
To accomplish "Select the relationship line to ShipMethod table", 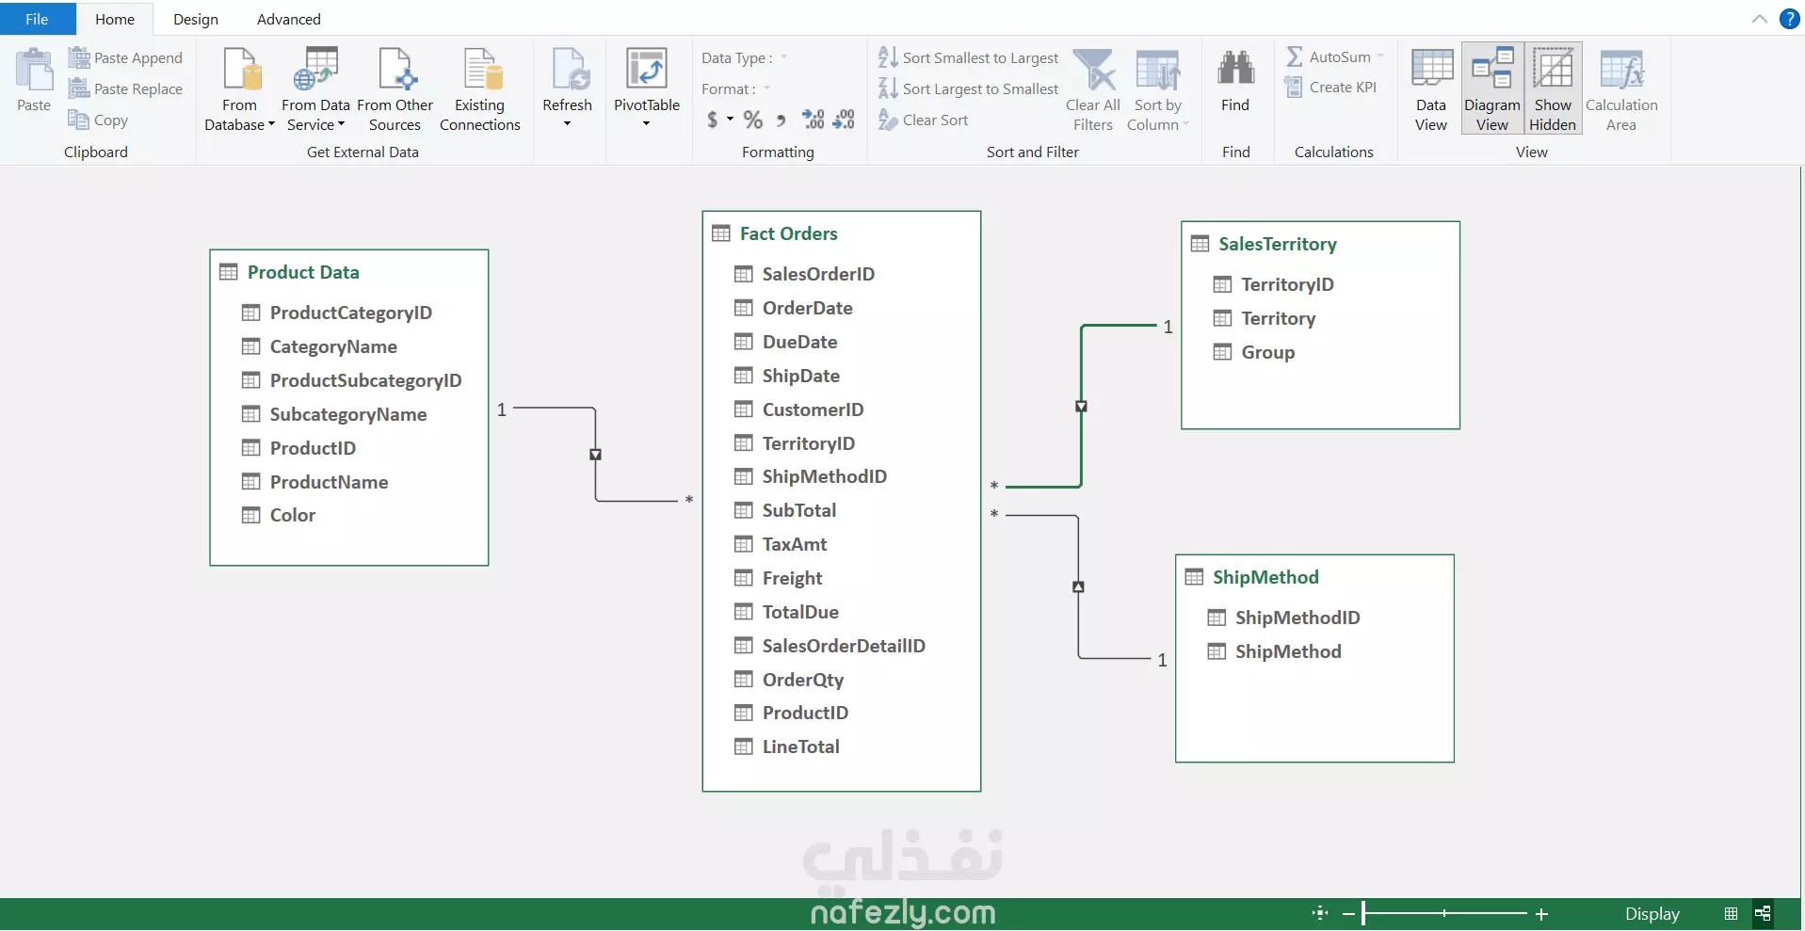I will pyautogui.click(x=1078, y=586).
